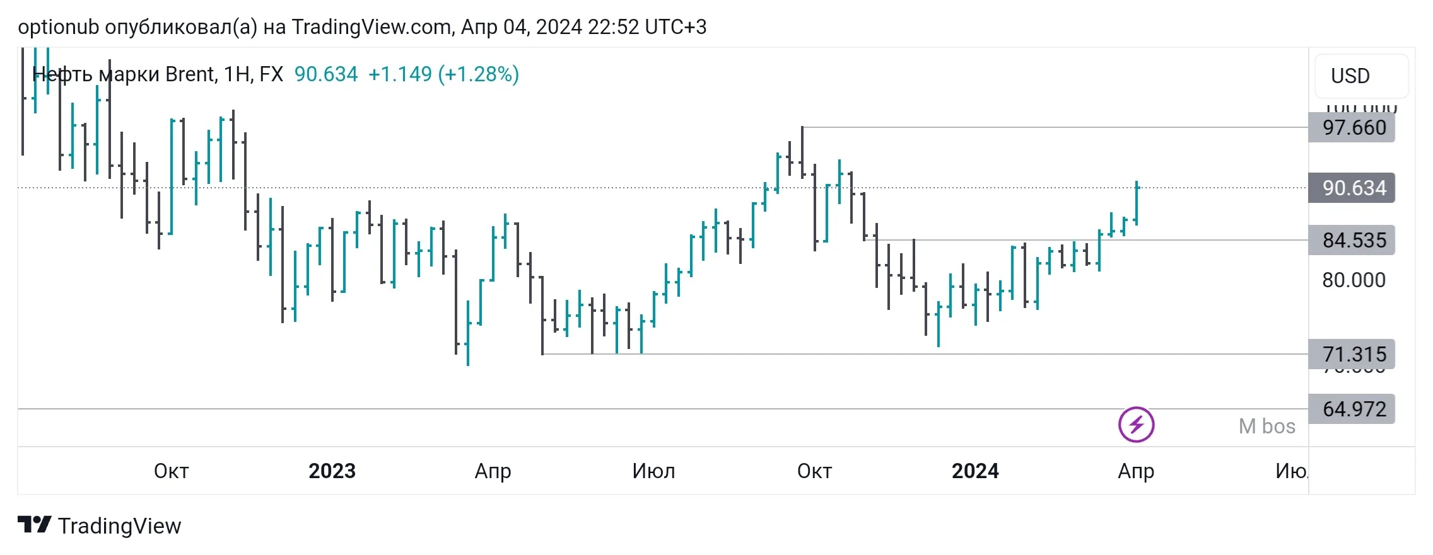This screenshot has height=555, width=1433.
Task: Click the 2023 label on time axis
Action: [332, 471]
